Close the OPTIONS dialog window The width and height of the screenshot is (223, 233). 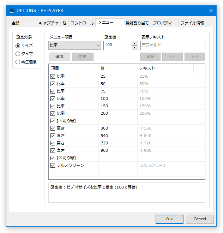coord(211,11)
